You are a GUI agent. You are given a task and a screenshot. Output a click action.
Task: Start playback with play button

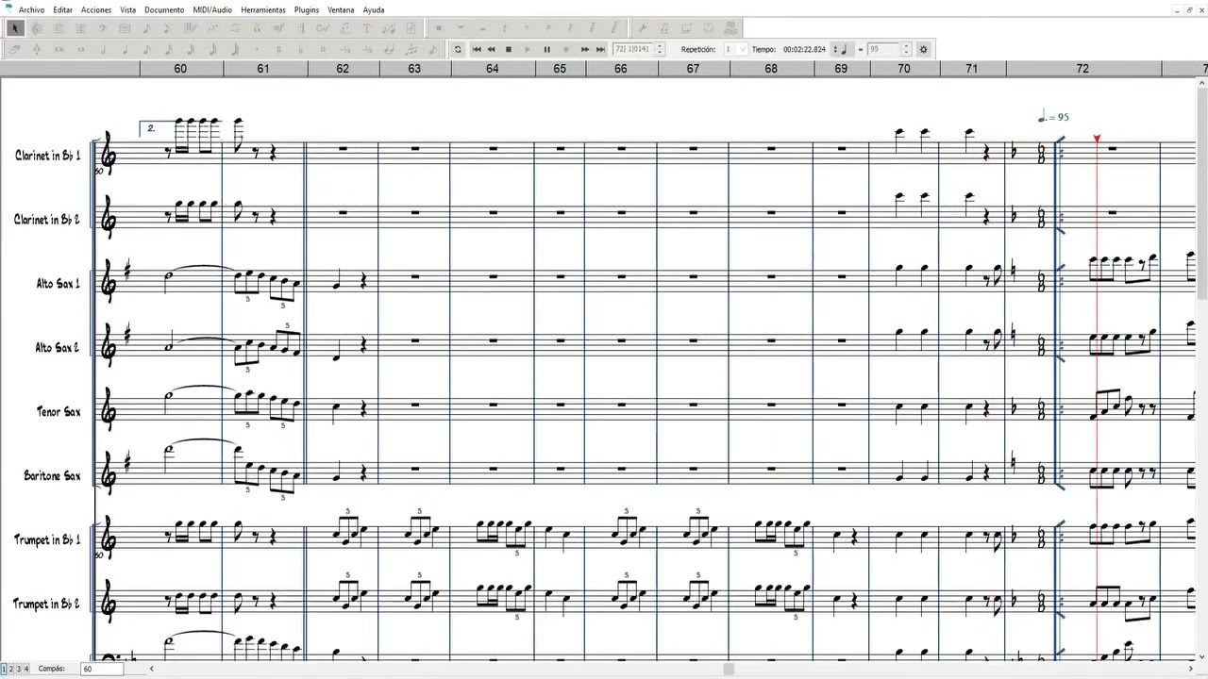(x=528, y=49)
